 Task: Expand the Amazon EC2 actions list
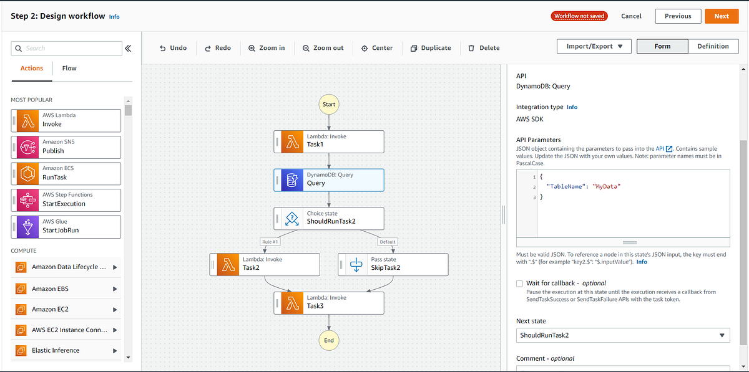(x=115, y=309)
